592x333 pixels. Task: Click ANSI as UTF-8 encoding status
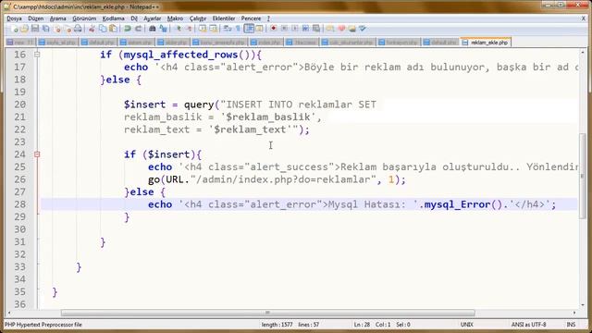pos(528,325)
